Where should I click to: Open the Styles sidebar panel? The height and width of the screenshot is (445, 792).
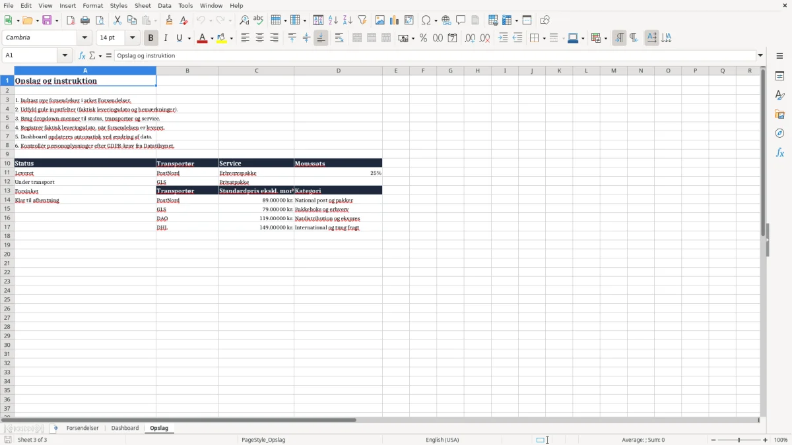coord(779,96)
